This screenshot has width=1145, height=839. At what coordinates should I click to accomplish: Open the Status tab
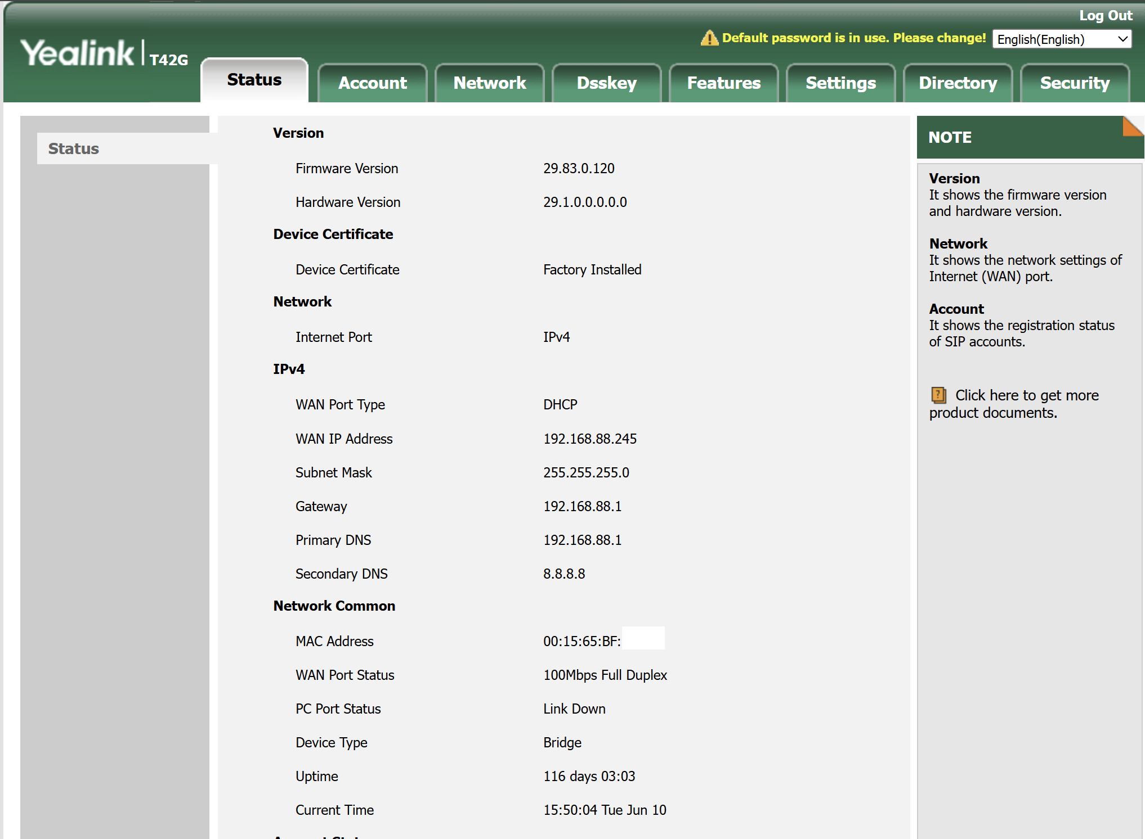[254, 80]
